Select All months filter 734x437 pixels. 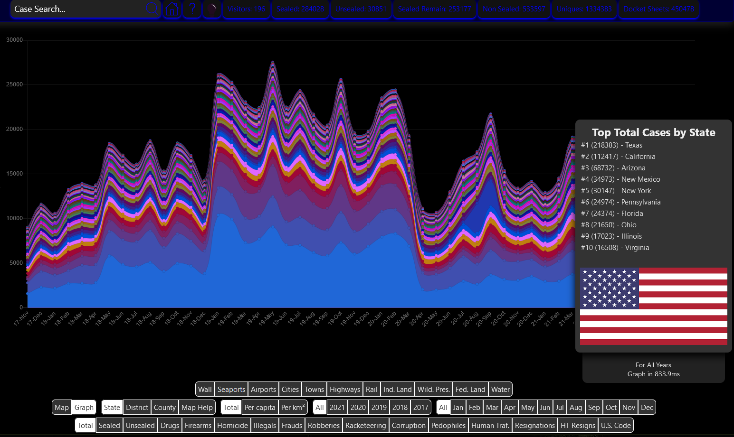point(443,407)
